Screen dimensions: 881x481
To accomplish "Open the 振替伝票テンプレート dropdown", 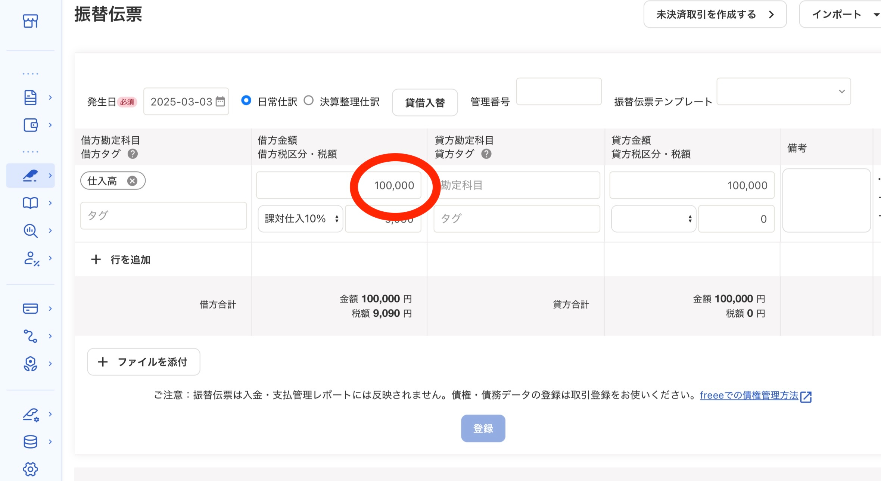I will click(784, 91).
